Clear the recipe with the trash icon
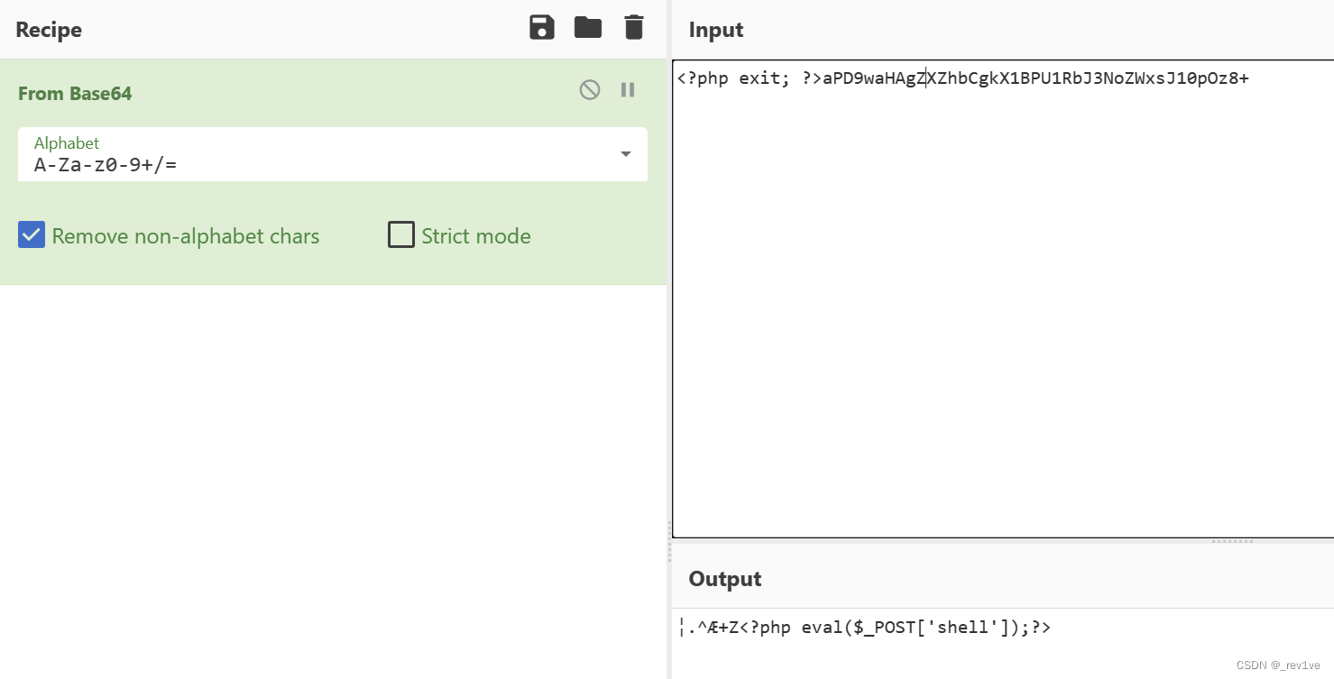1334x679 pixels. tap(634, 28)
